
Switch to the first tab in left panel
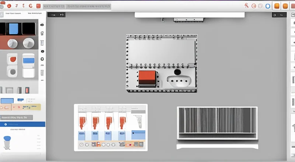[x=10, y=13]
